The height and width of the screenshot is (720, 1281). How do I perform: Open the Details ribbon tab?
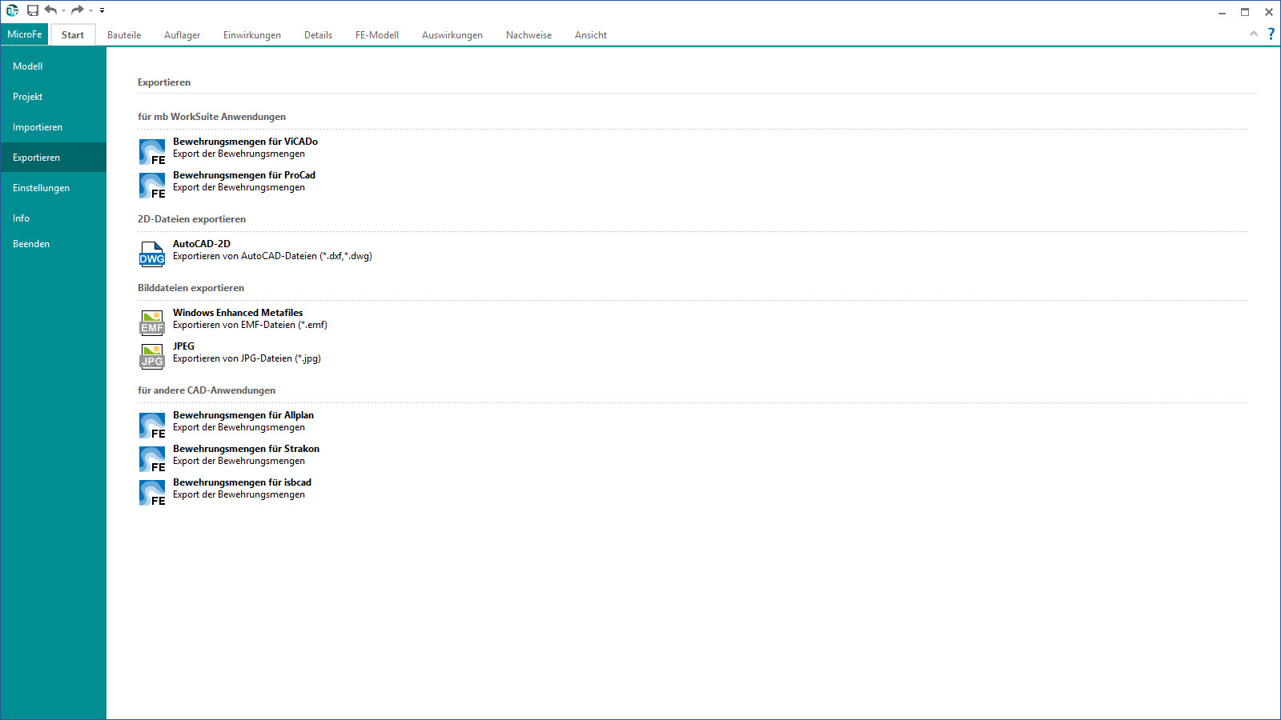pyautogui.click(x=319, y=35)
